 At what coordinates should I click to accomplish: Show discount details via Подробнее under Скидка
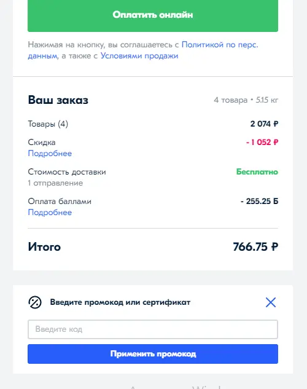50,153
